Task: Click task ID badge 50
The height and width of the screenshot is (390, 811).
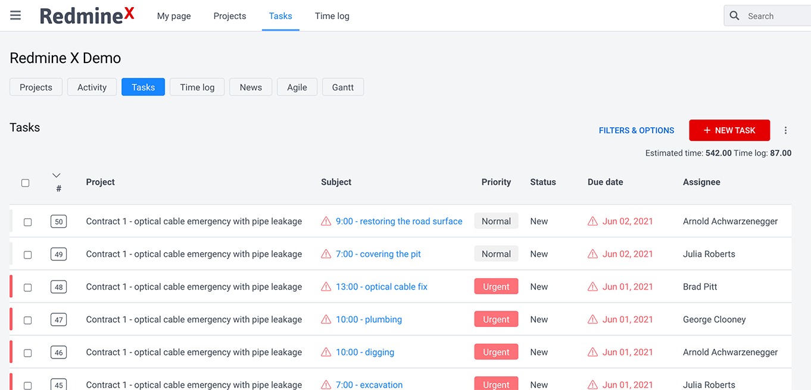Action: [x=58, y=222]
